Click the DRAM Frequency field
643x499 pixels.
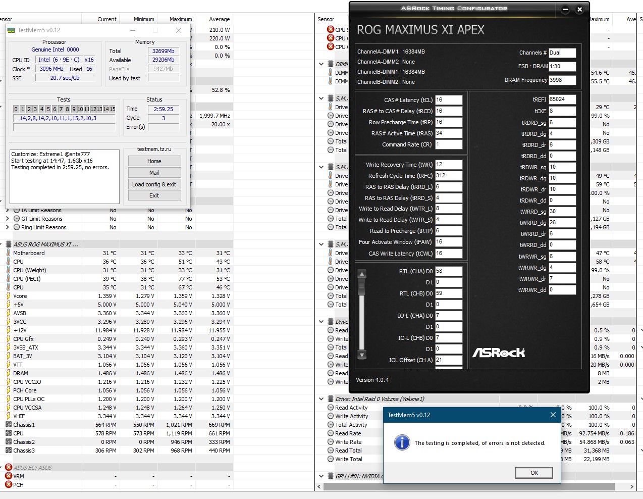pos(562,80)
